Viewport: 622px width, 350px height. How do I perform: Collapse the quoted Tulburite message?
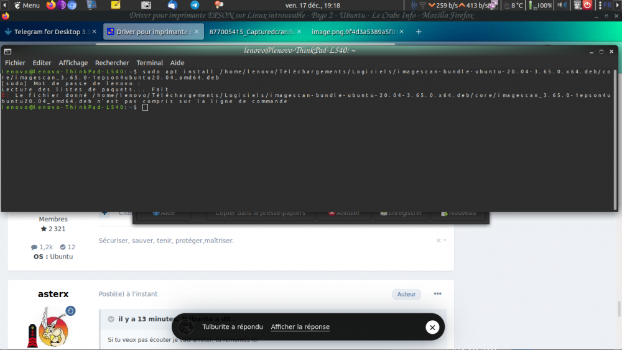tap(111, 319)
